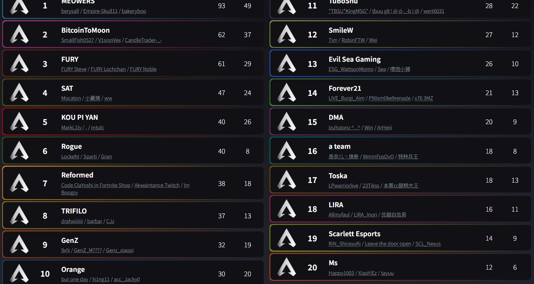Click the Apex logo next to FURY
Viewport: 534px width, 284px height.
19,63
